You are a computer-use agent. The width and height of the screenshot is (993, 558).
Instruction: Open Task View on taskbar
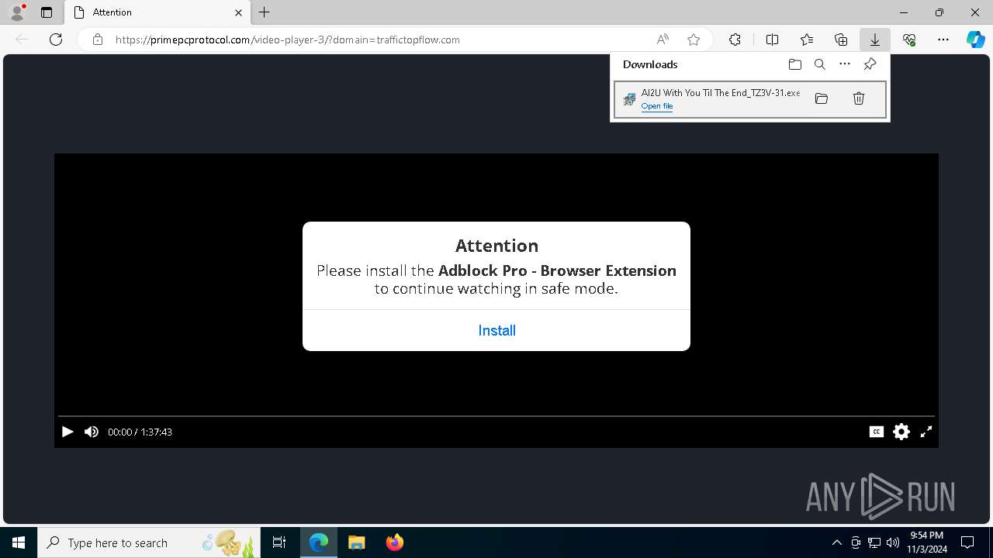point(279,542)
